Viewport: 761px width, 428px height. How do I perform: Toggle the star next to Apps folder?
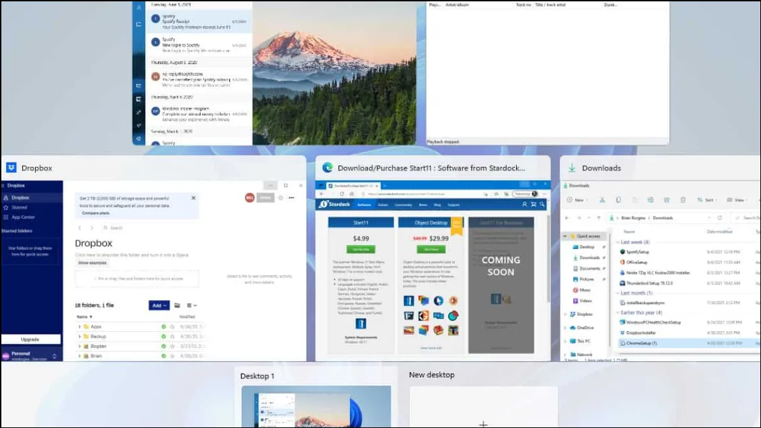tap(172, 327)
